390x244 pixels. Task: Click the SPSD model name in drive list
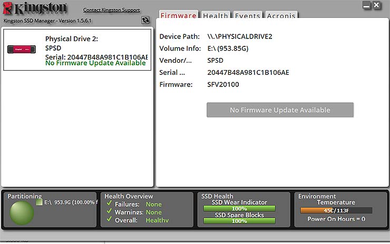click(53, 48)
